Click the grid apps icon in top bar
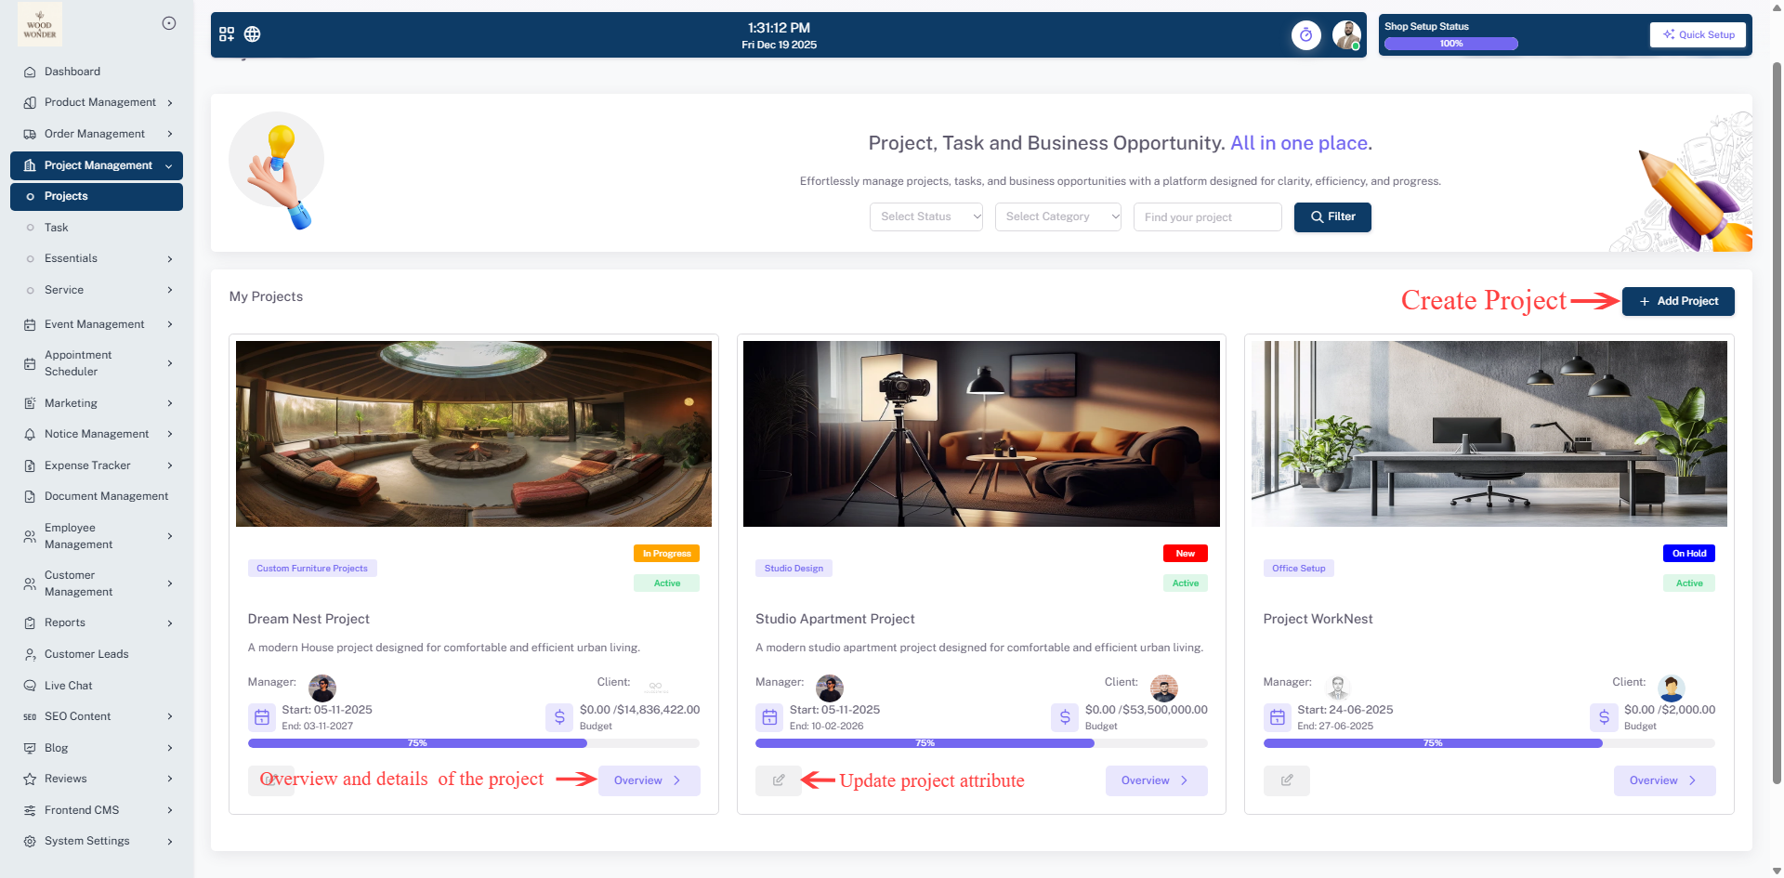The width and height of the screenshot is (1784, 878). pyautogui.click(x=227, y=34)
